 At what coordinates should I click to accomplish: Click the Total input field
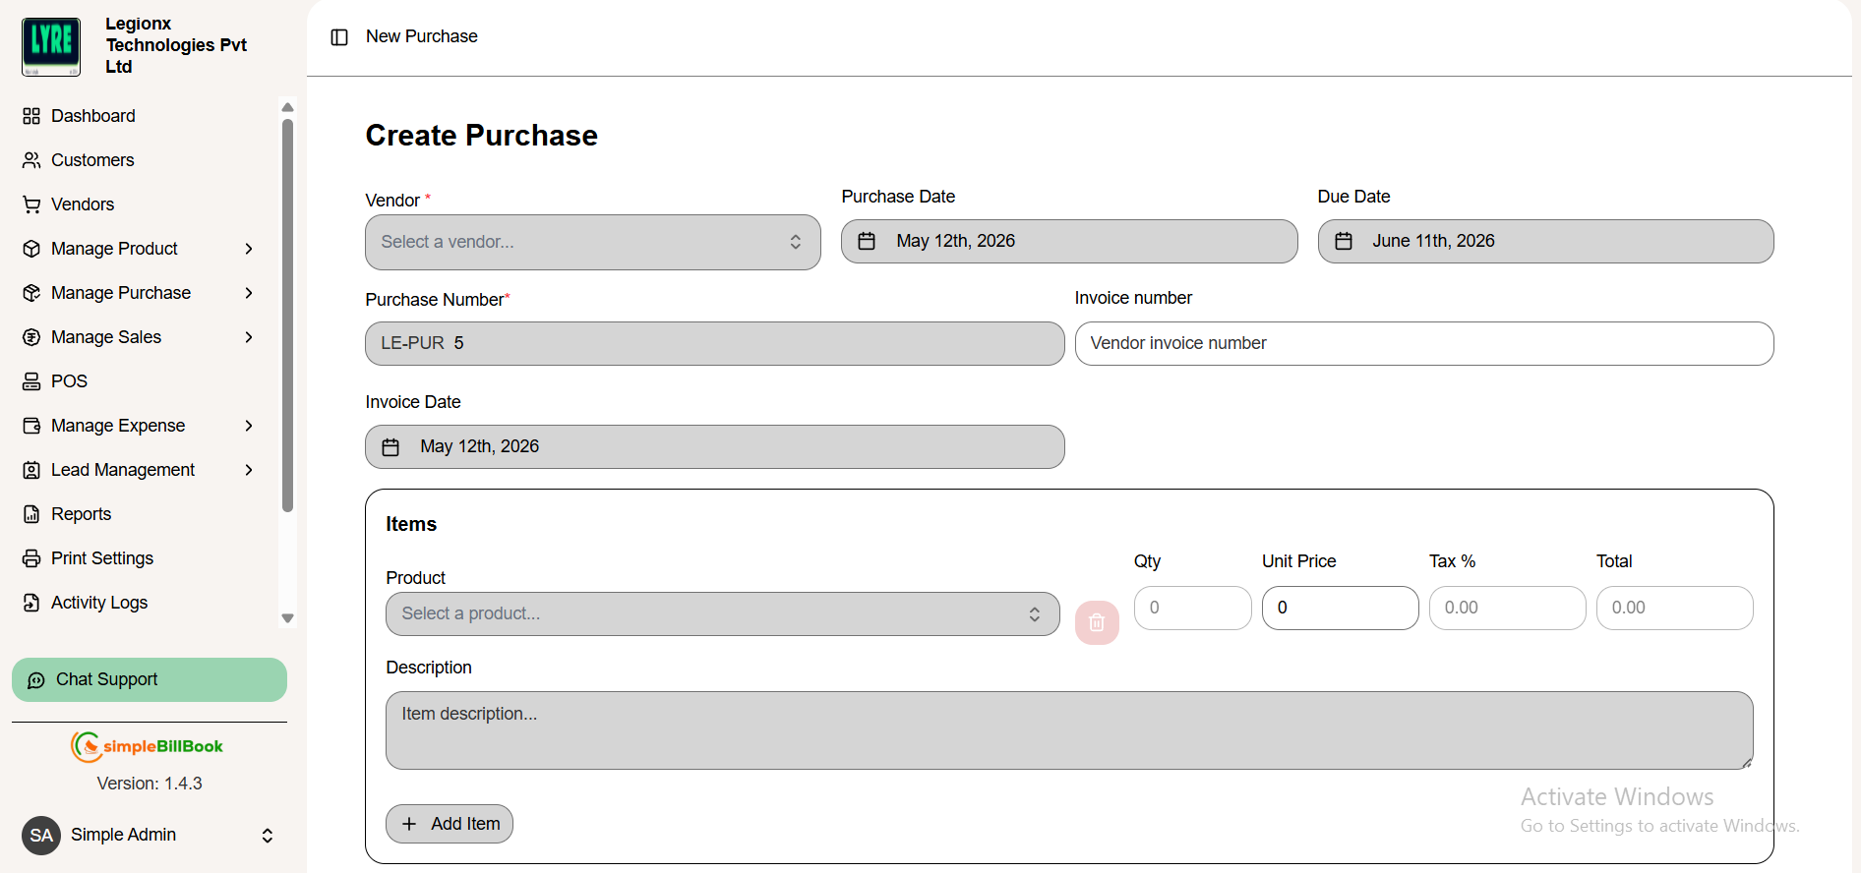point(1675,609)
